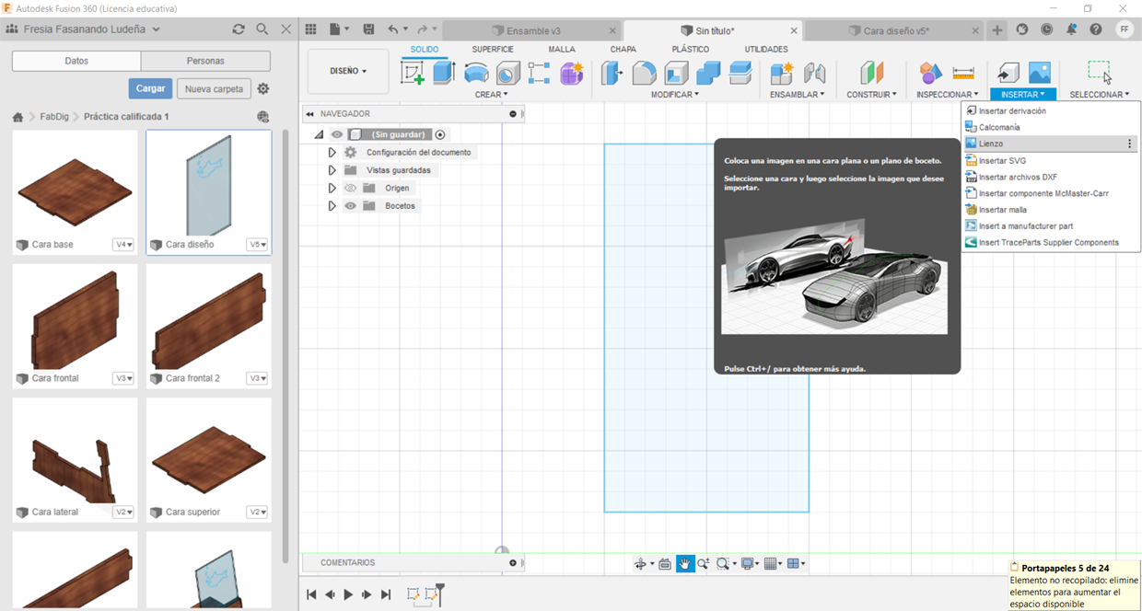This screenshot has width=1142, height=611.
Task: Select the Insert Canvas image icon
Action: pyautogui.click(x=1039, y=73)
